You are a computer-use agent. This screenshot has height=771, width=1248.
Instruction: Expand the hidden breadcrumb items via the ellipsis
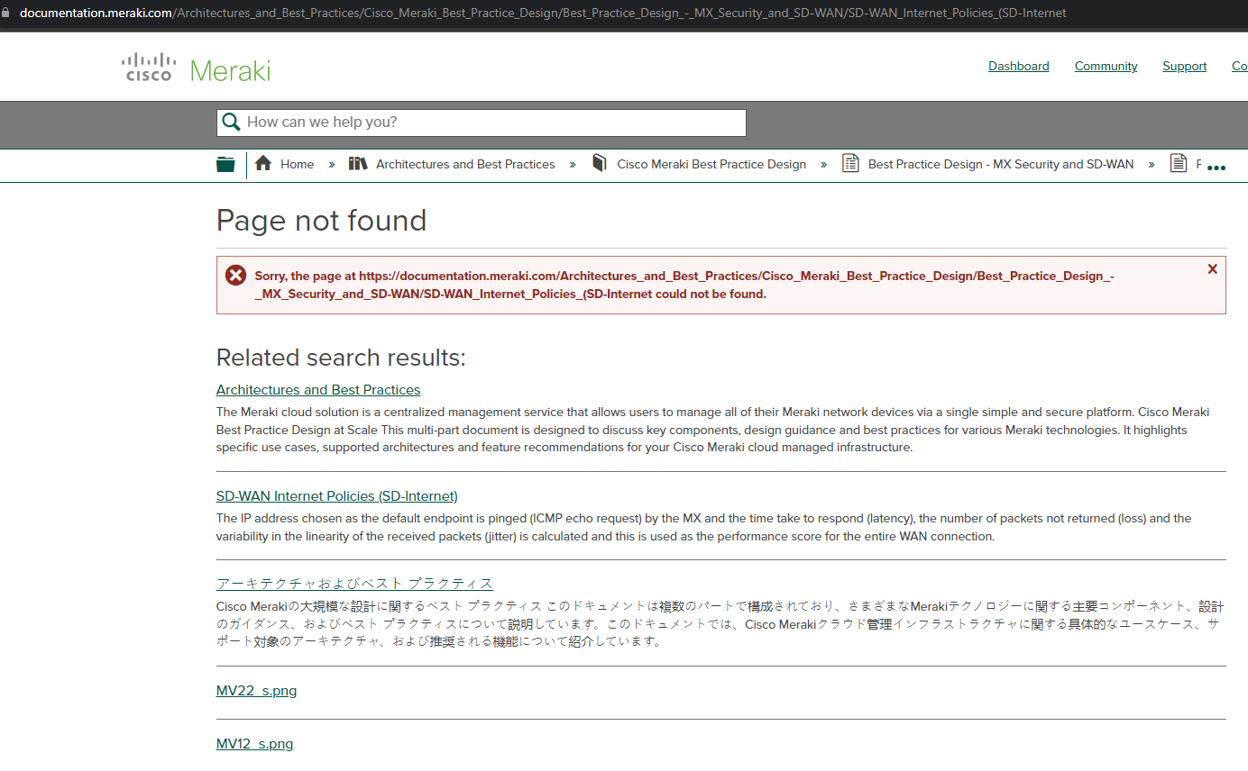click(1216, 167)
